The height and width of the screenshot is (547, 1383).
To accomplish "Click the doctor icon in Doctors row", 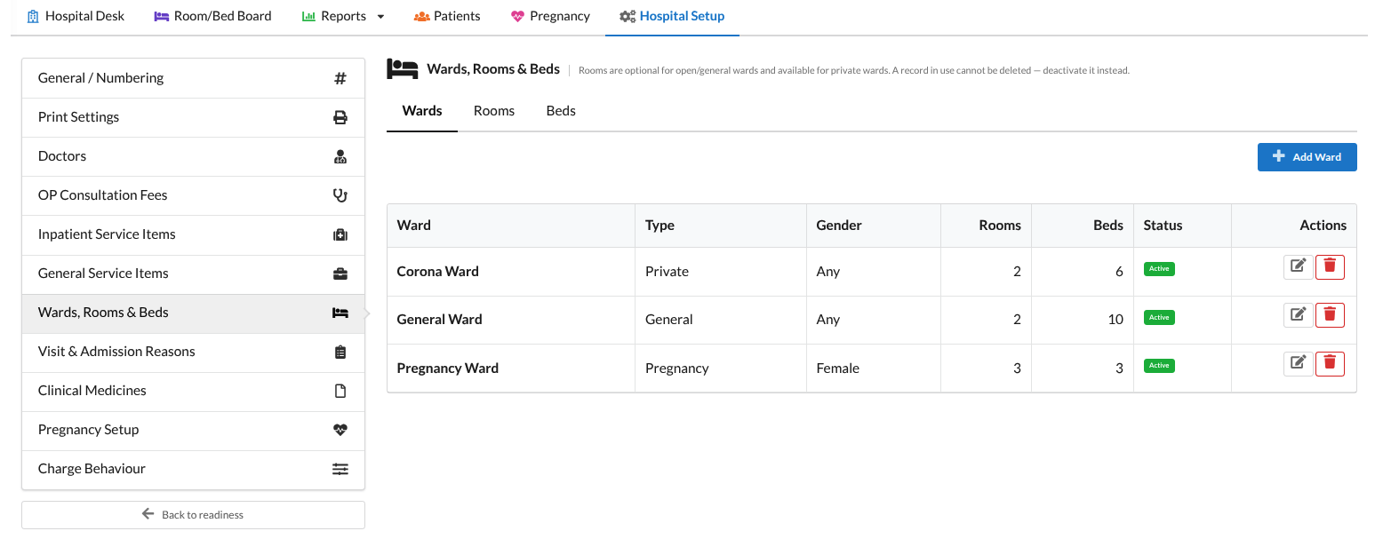I will pyautogui.click(x=340, y=156).
